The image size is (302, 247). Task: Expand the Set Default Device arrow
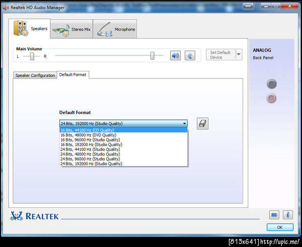[x=239, y=55]
